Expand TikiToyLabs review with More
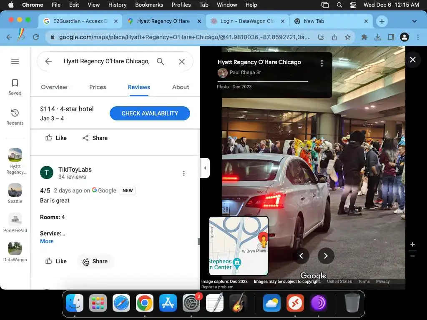The width and height of the screenshot is (427, 320). [x=47, y=241]
